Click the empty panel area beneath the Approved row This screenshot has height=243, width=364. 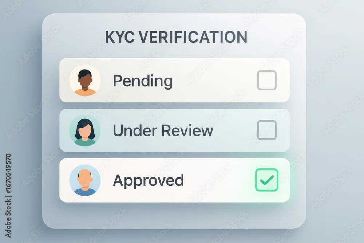coord(174,215)
